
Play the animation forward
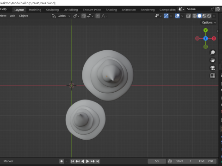click(x=87, y=161)
